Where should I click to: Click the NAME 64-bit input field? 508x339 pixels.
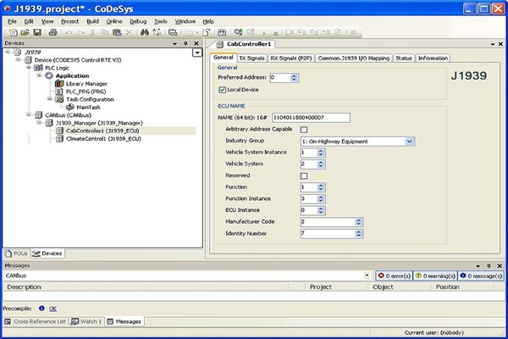pyautogui.click(x=309, y=117)
